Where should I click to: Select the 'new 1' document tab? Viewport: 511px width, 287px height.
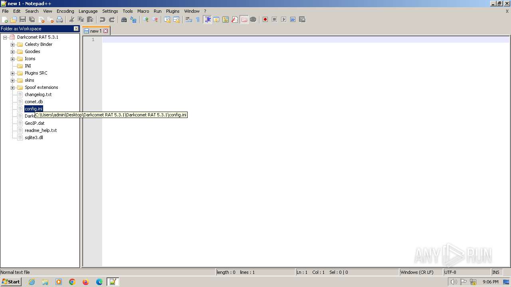(x=95, y=31)
